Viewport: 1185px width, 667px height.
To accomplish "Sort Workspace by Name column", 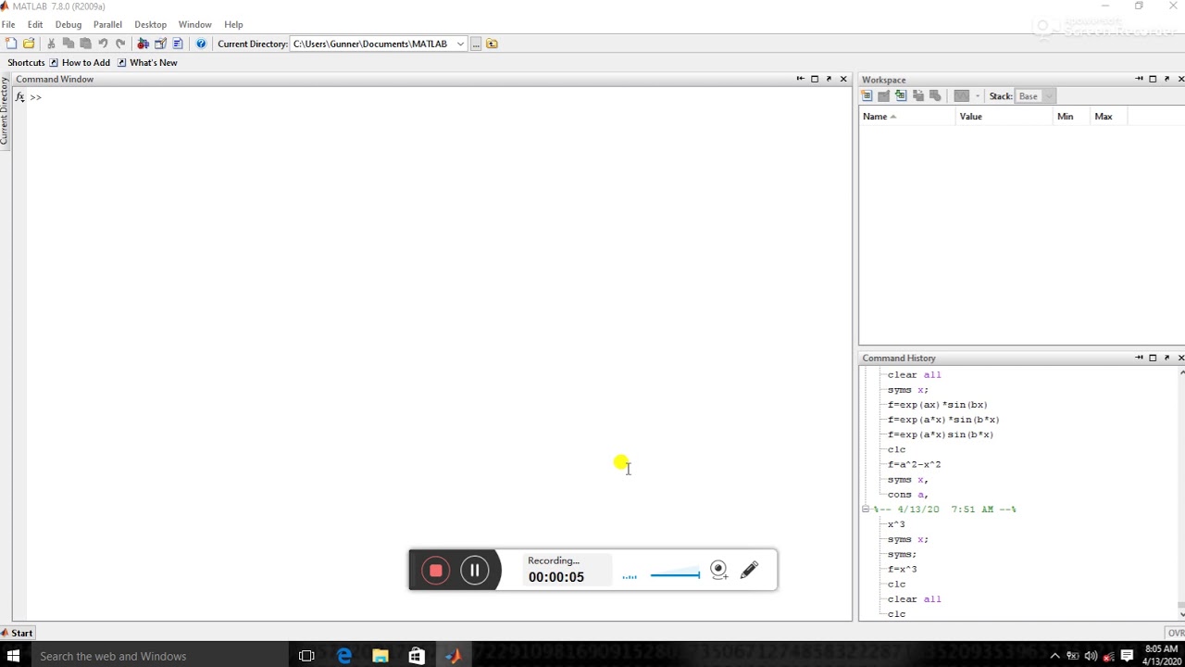I will click(907, 116).
